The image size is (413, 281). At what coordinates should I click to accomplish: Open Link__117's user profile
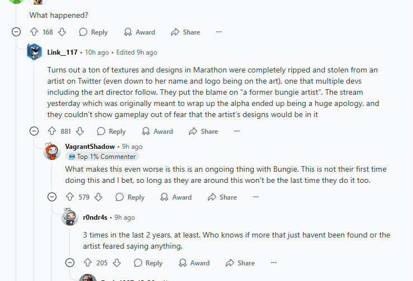pyautogui.click(x=62, y=52)
